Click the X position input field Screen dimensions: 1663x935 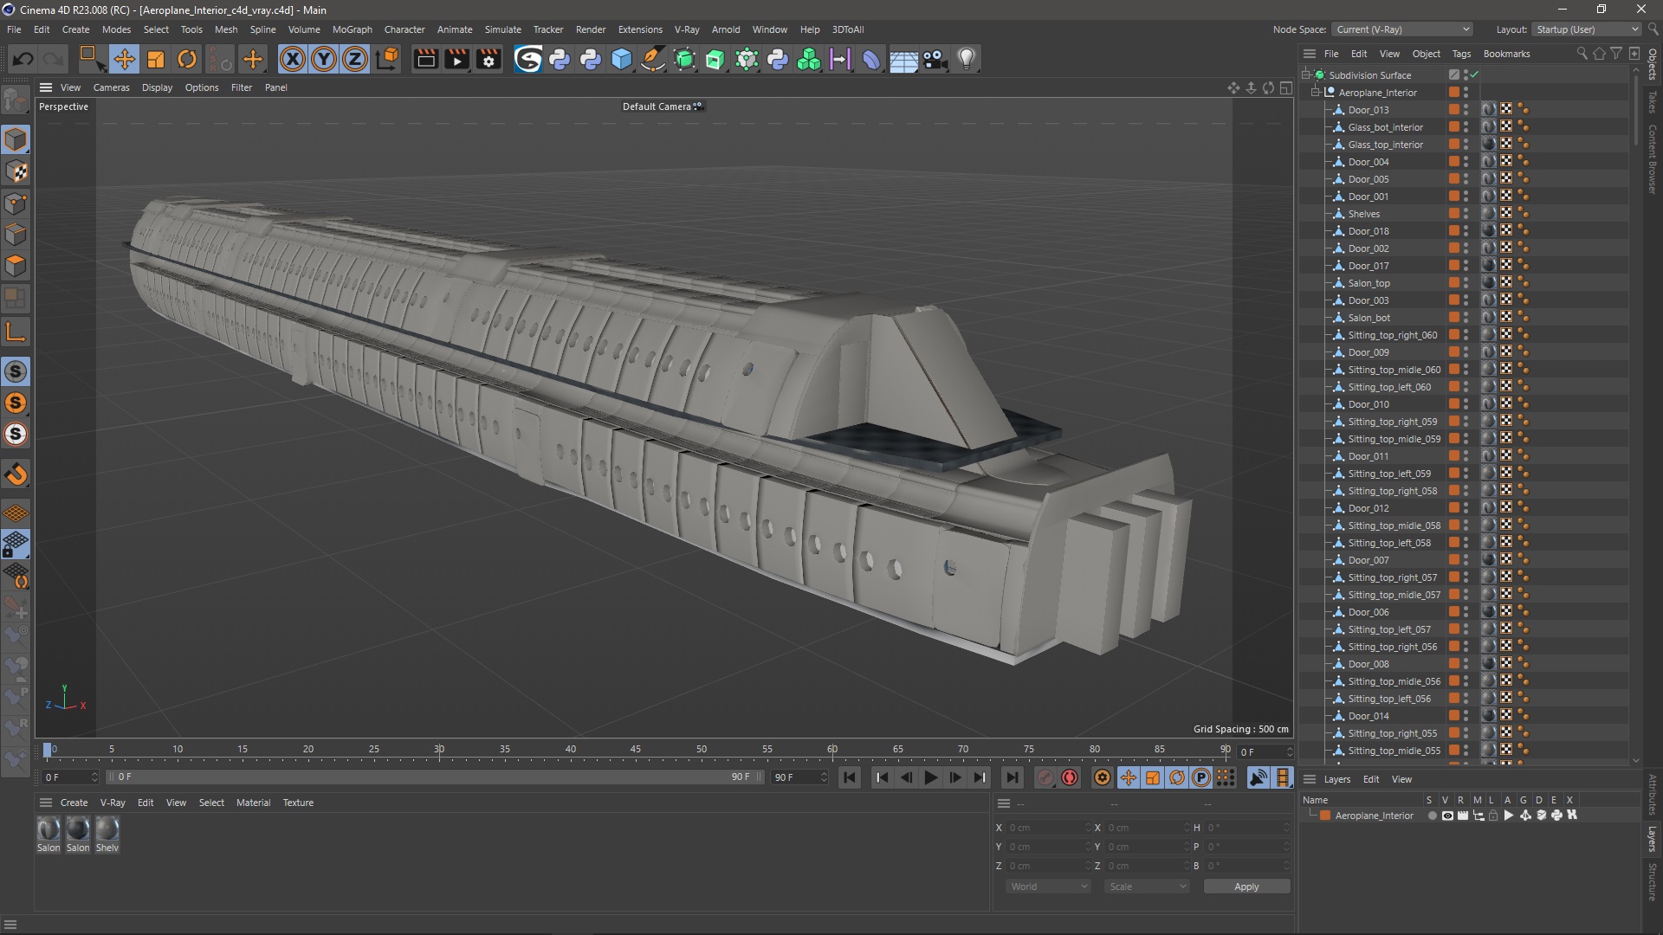click(1048, 828)
